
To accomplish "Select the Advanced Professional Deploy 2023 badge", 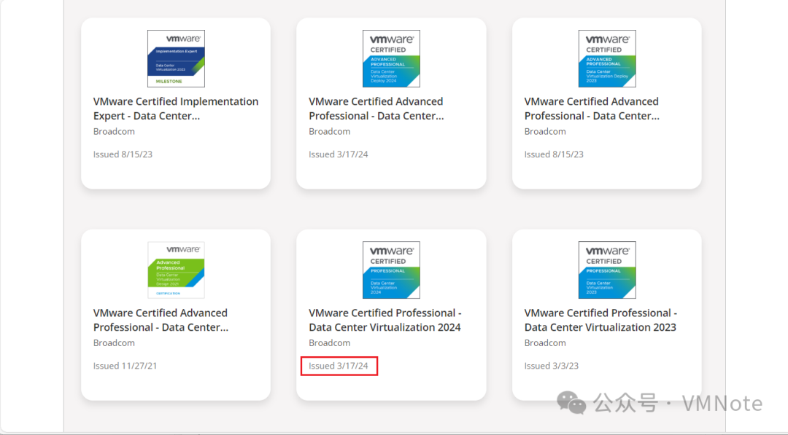I will point(606,58).
